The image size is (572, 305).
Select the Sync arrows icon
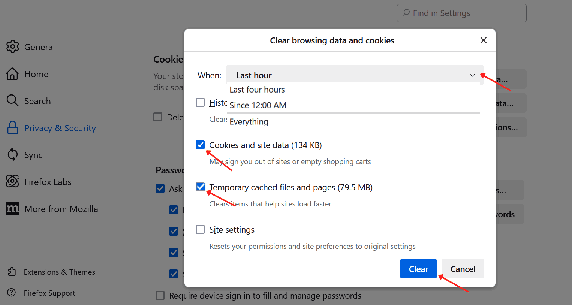coord(12,155)
